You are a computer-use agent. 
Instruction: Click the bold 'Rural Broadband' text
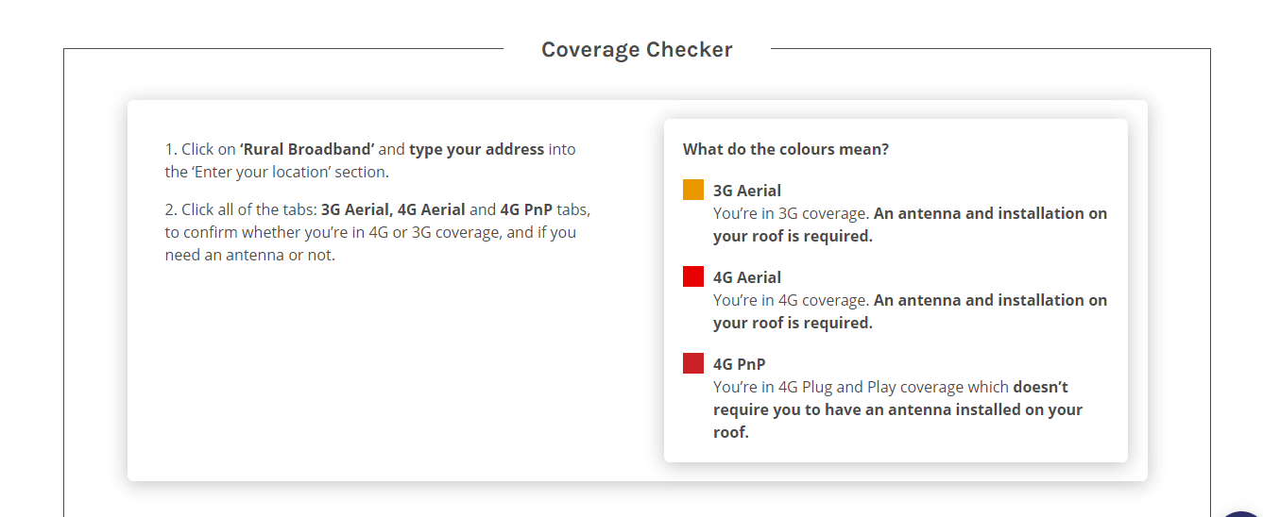coord(308,149)
